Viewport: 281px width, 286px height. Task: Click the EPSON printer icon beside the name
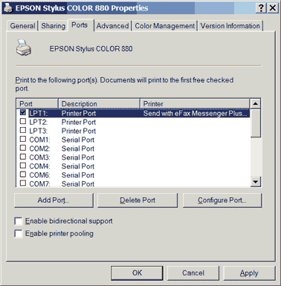(x=24, y=48)
